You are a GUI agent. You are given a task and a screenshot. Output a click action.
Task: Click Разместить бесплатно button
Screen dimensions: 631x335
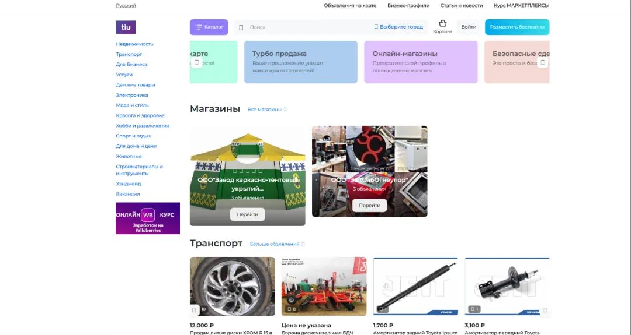coord(516,27)
